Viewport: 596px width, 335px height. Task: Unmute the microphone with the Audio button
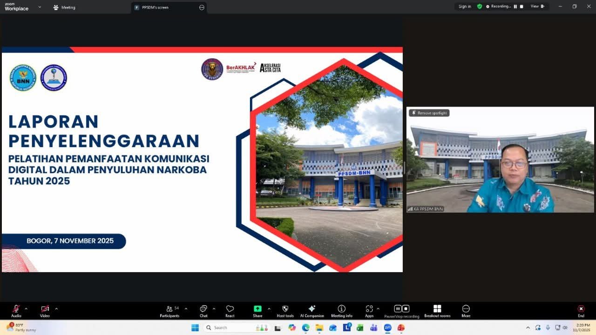(16, 309)
